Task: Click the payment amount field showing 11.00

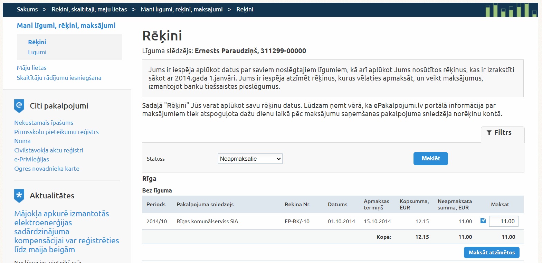Action: click(504, 221)
